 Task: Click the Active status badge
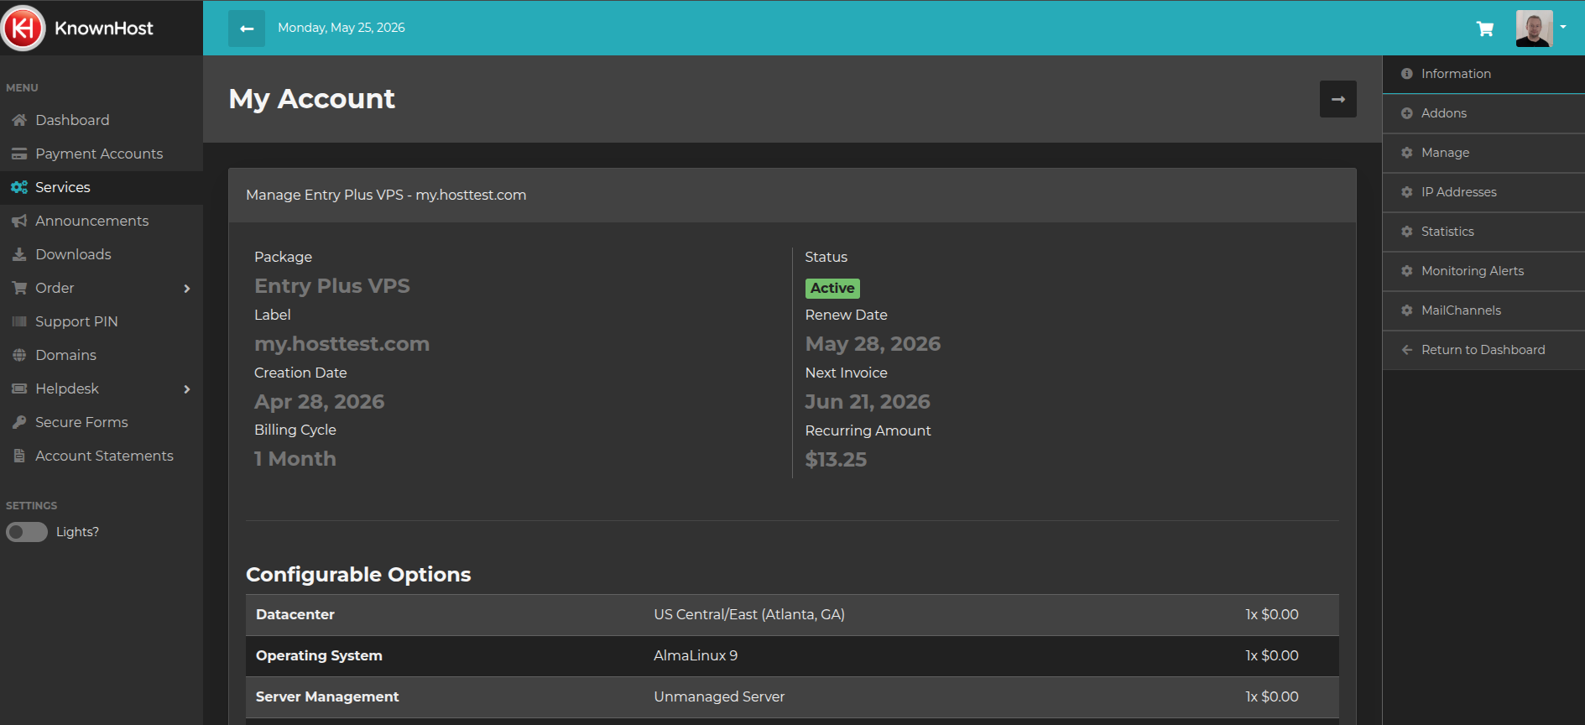[832, 289]
